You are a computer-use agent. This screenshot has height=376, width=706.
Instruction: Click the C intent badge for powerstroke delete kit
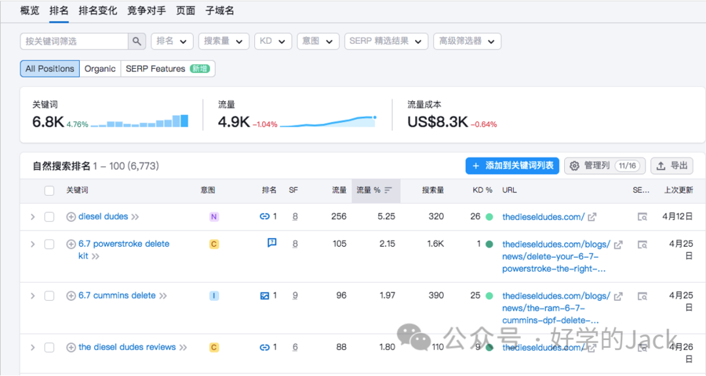pyautogui.click(x=214, y=244)
